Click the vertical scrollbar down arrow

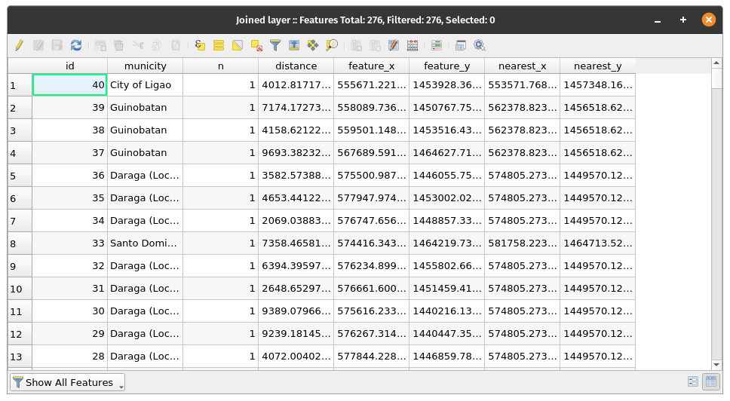pos(717,365)
